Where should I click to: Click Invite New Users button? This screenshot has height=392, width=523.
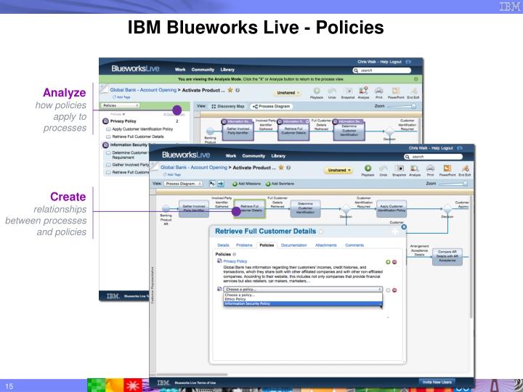pyautogui.click(x=437, y=382)
